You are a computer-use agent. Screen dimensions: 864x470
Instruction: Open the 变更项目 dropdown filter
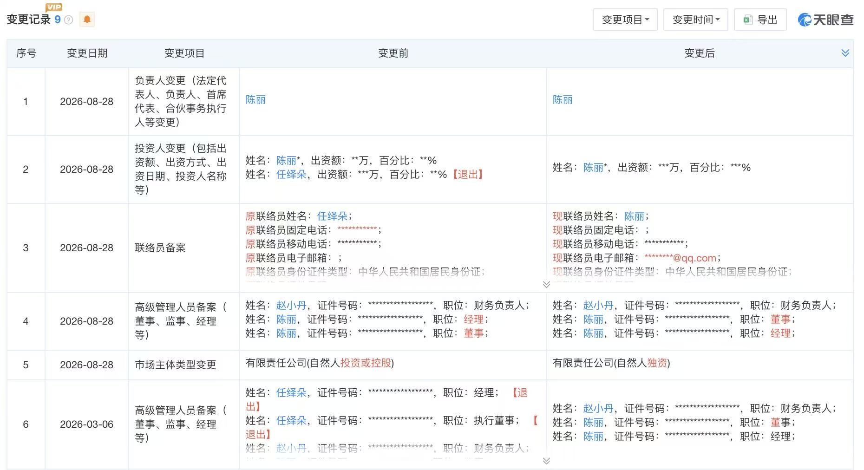(x=625, y=20)
